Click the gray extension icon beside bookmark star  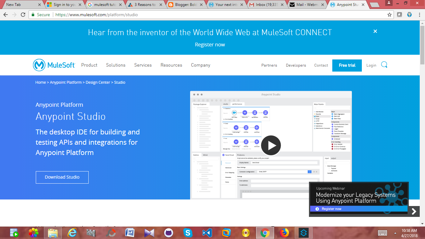tap(399, 15)
